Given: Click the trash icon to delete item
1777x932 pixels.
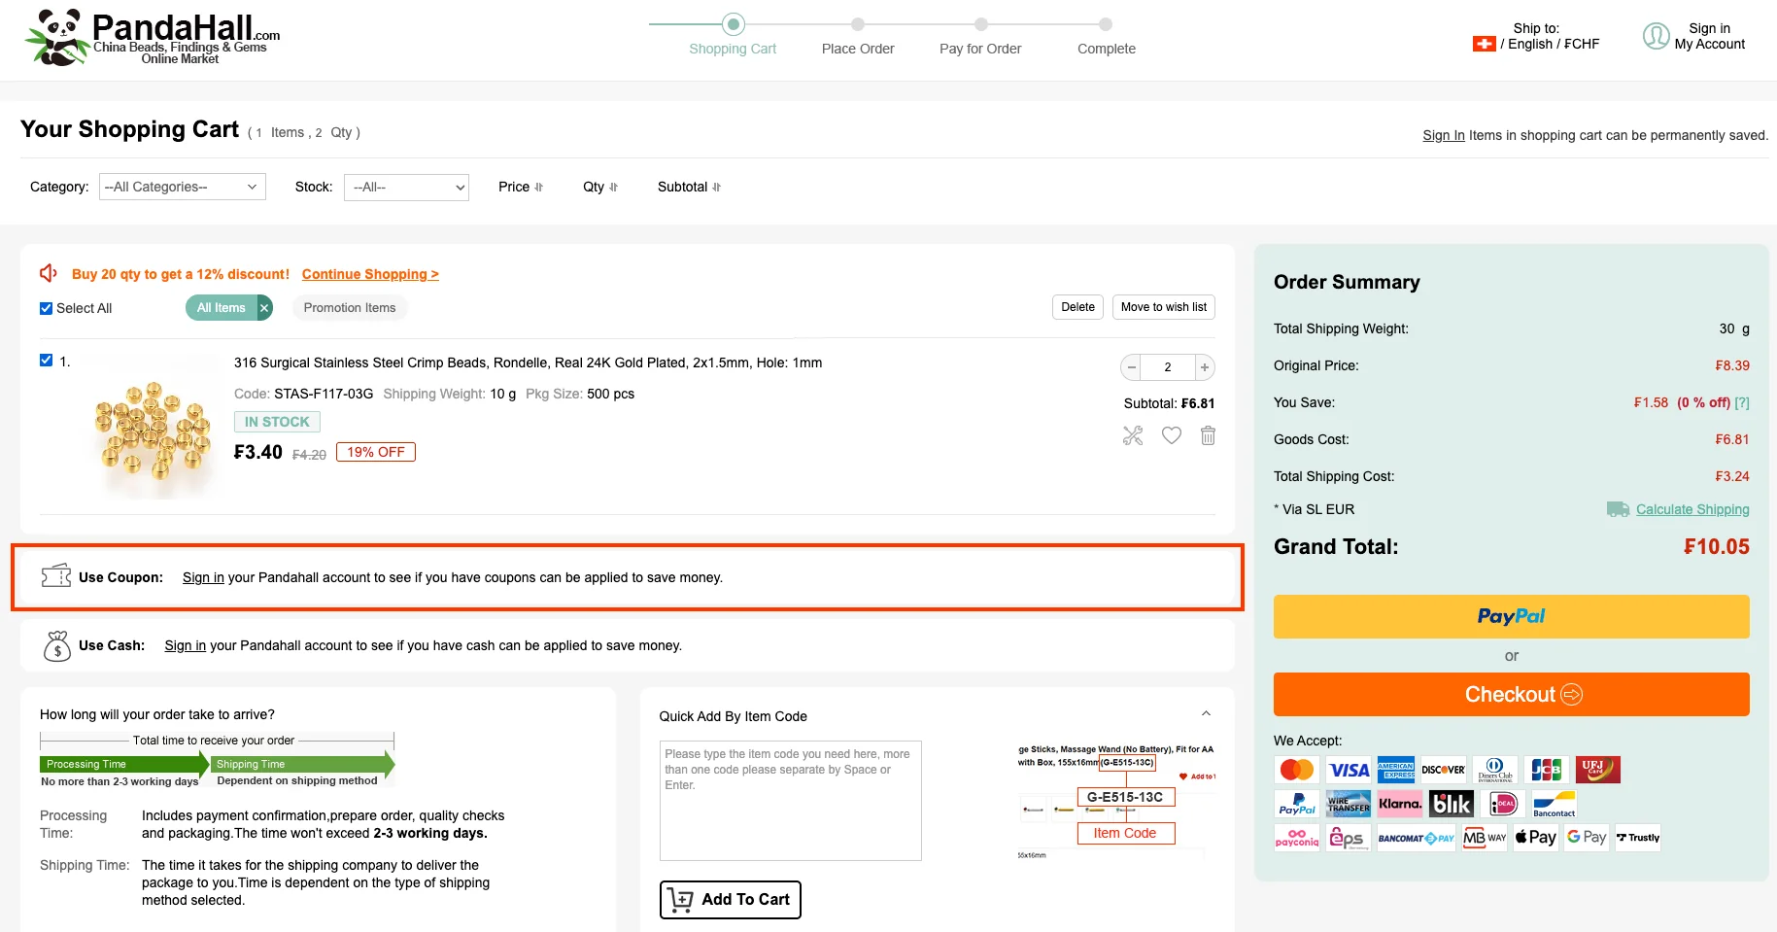Looking at the screenshot, I should (1208, 435).
